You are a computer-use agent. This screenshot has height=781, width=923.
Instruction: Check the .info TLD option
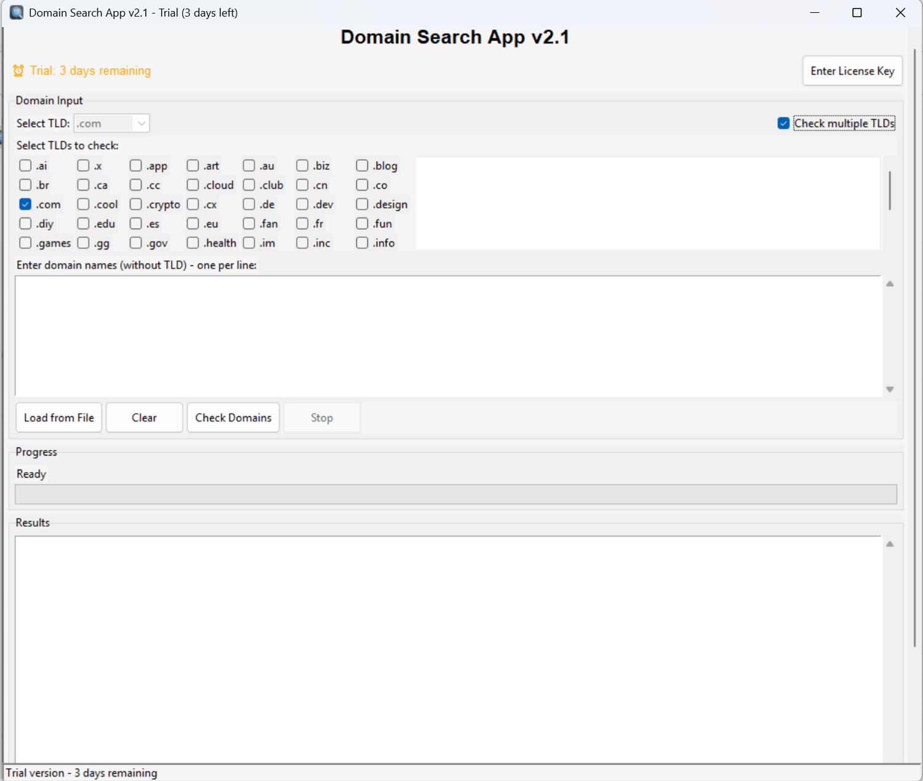362,243
